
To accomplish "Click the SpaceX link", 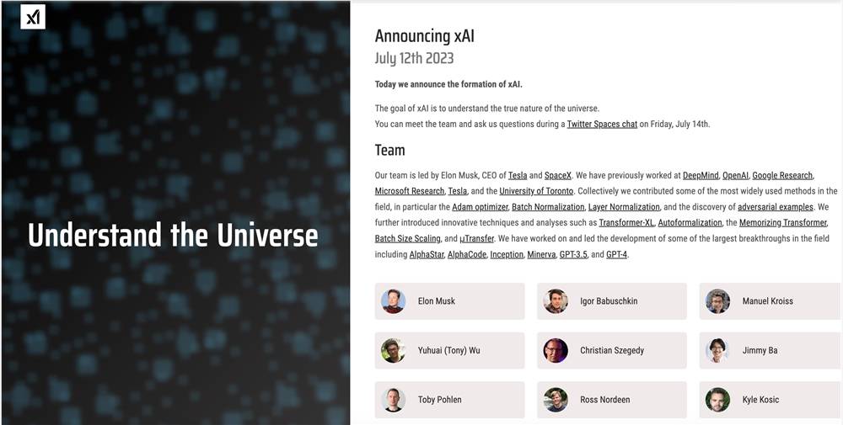I will click(x=557, y=175).
